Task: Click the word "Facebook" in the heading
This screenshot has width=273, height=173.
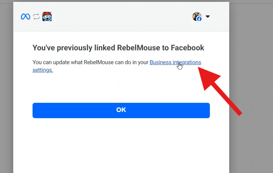Action: (187, 48)
